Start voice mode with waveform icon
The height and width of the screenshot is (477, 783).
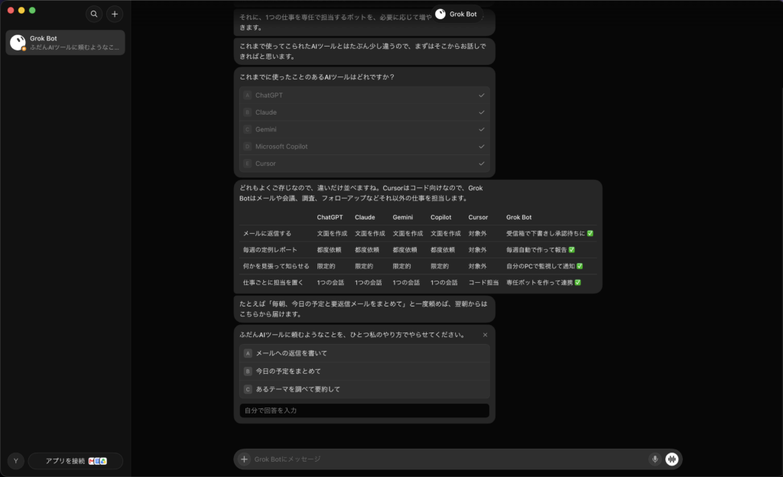point(671,459)
